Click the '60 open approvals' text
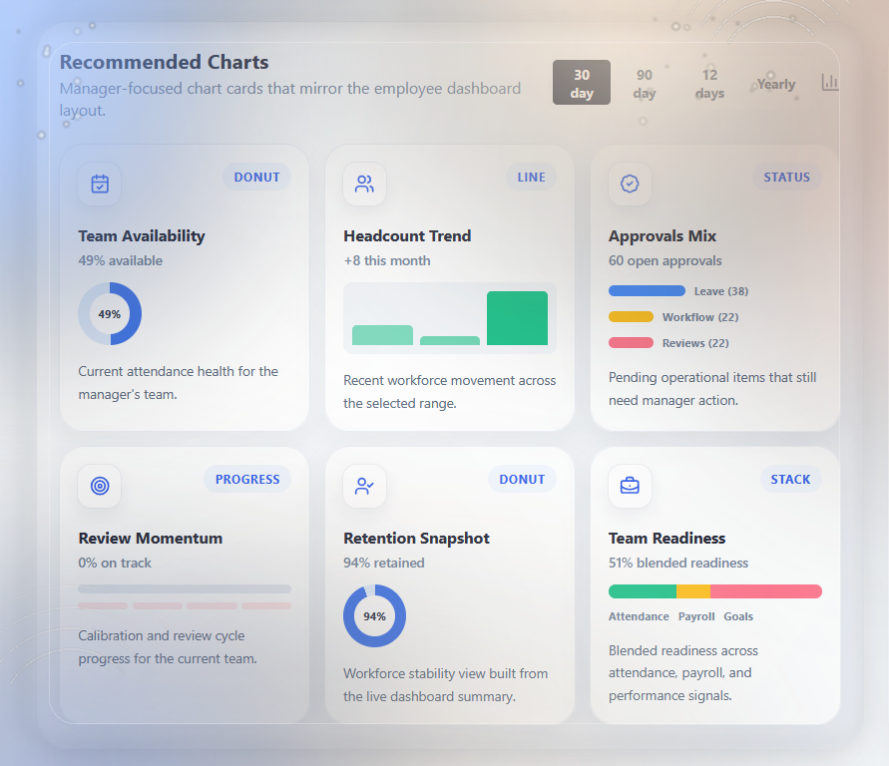The width and height of the screenshot is (889, 766). point(666,260)
